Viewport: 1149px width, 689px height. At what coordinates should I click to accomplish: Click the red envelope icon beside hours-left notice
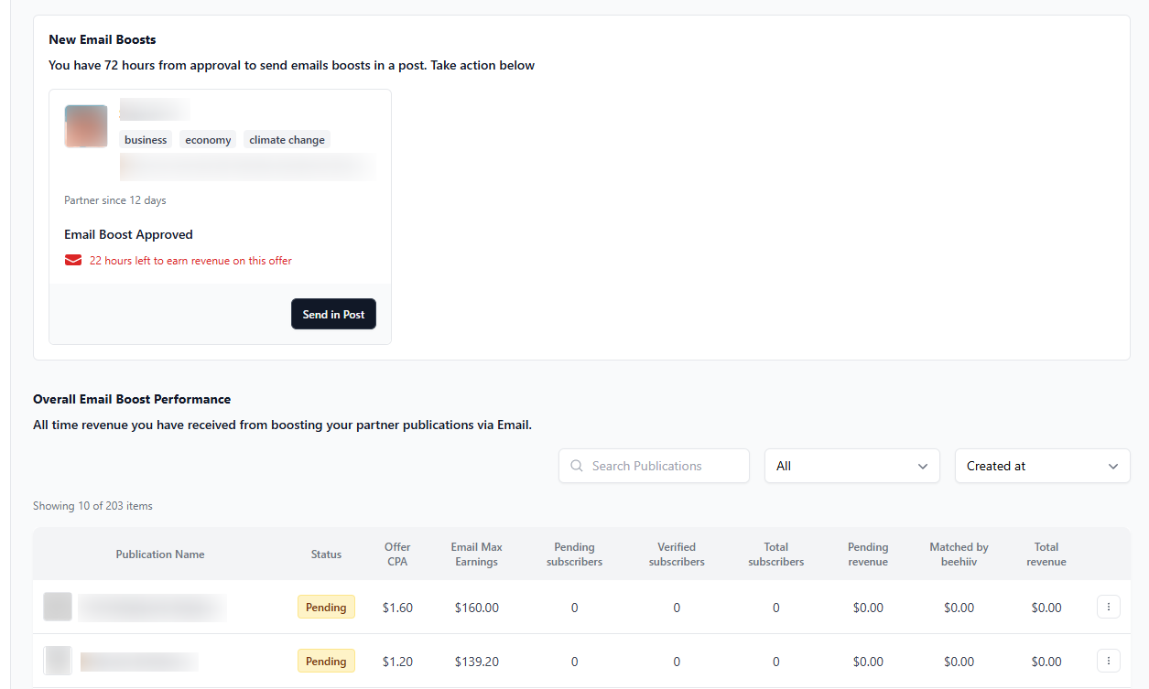[73, 261]
